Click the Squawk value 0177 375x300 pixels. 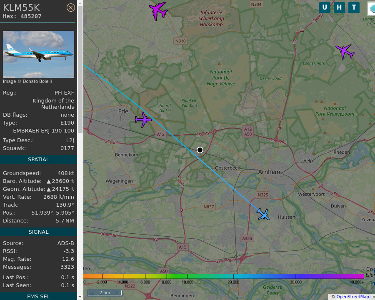pos(67,148)
